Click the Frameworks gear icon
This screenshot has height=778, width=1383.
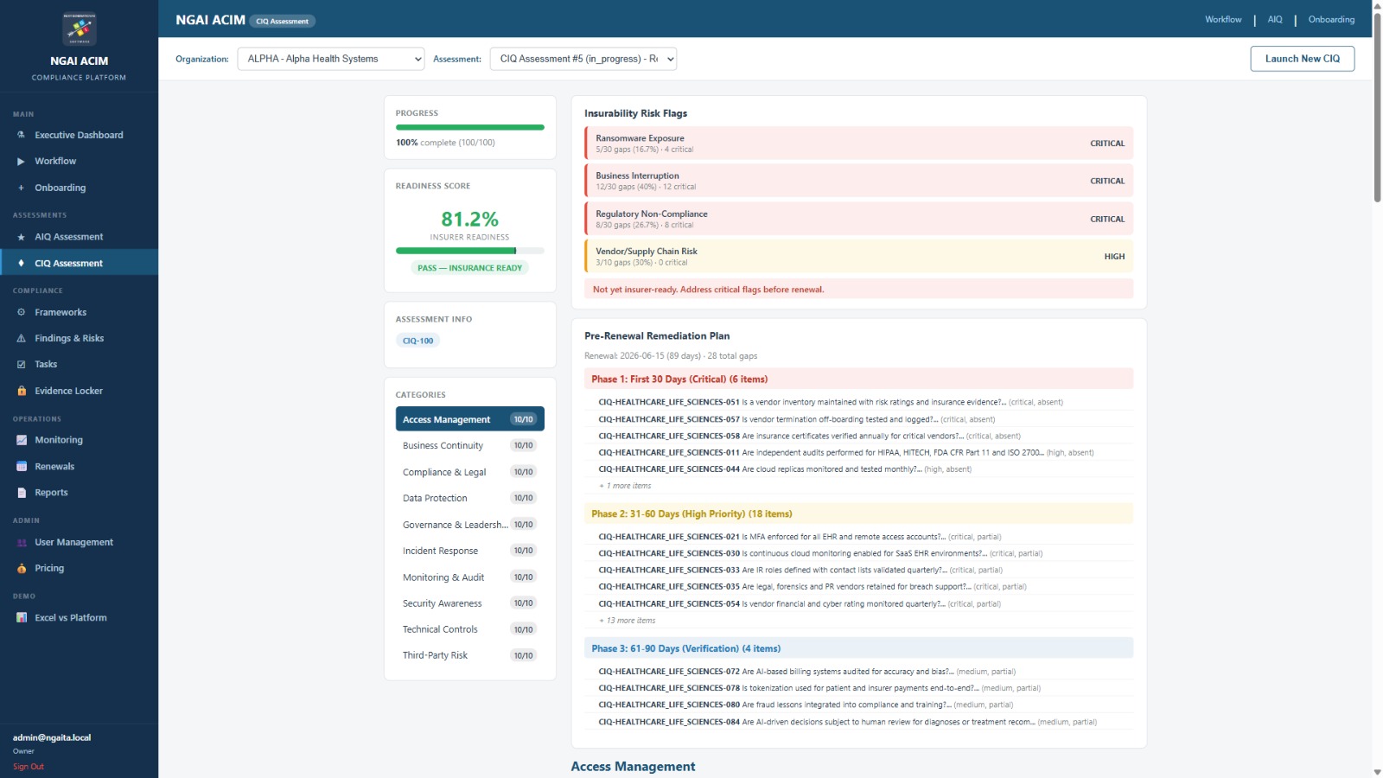22,312
